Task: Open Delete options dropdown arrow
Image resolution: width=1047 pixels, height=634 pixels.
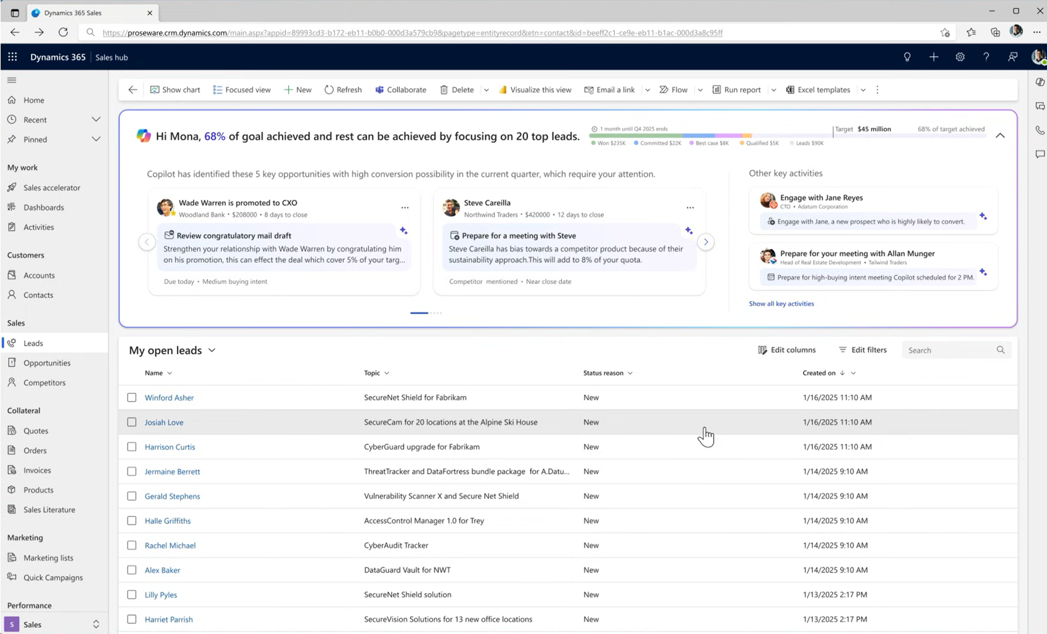Action: tap(486, 90)
